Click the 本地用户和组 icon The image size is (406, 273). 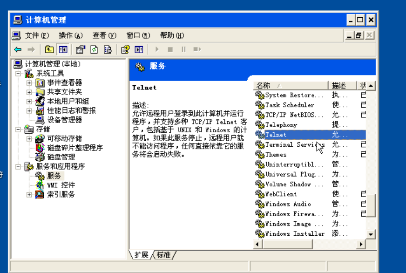tap(40, 101)
